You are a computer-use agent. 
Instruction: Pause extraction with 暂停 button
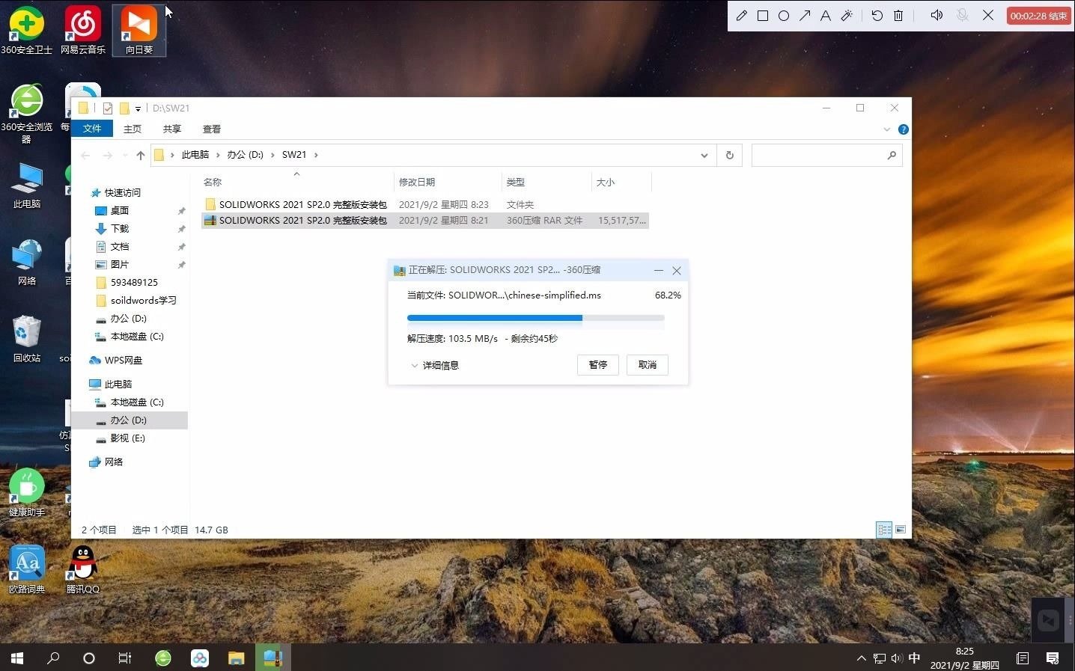[598, 364]
